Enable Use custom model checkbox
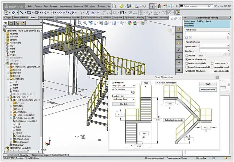The width and height of the screenshot is (234, 162). [x=212, y=63]
